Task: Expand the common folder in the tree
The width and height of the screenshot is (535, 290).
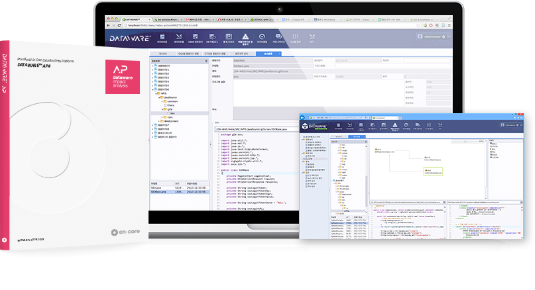Action: (x=162, y=101)
